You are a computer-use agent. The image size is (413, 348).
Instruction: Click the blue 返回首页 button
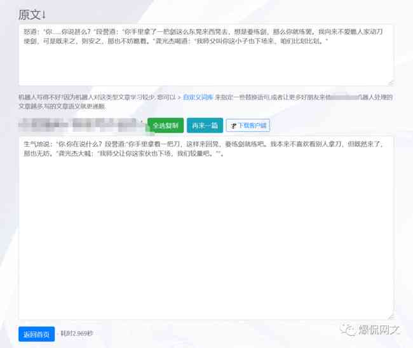pos(37,334)
